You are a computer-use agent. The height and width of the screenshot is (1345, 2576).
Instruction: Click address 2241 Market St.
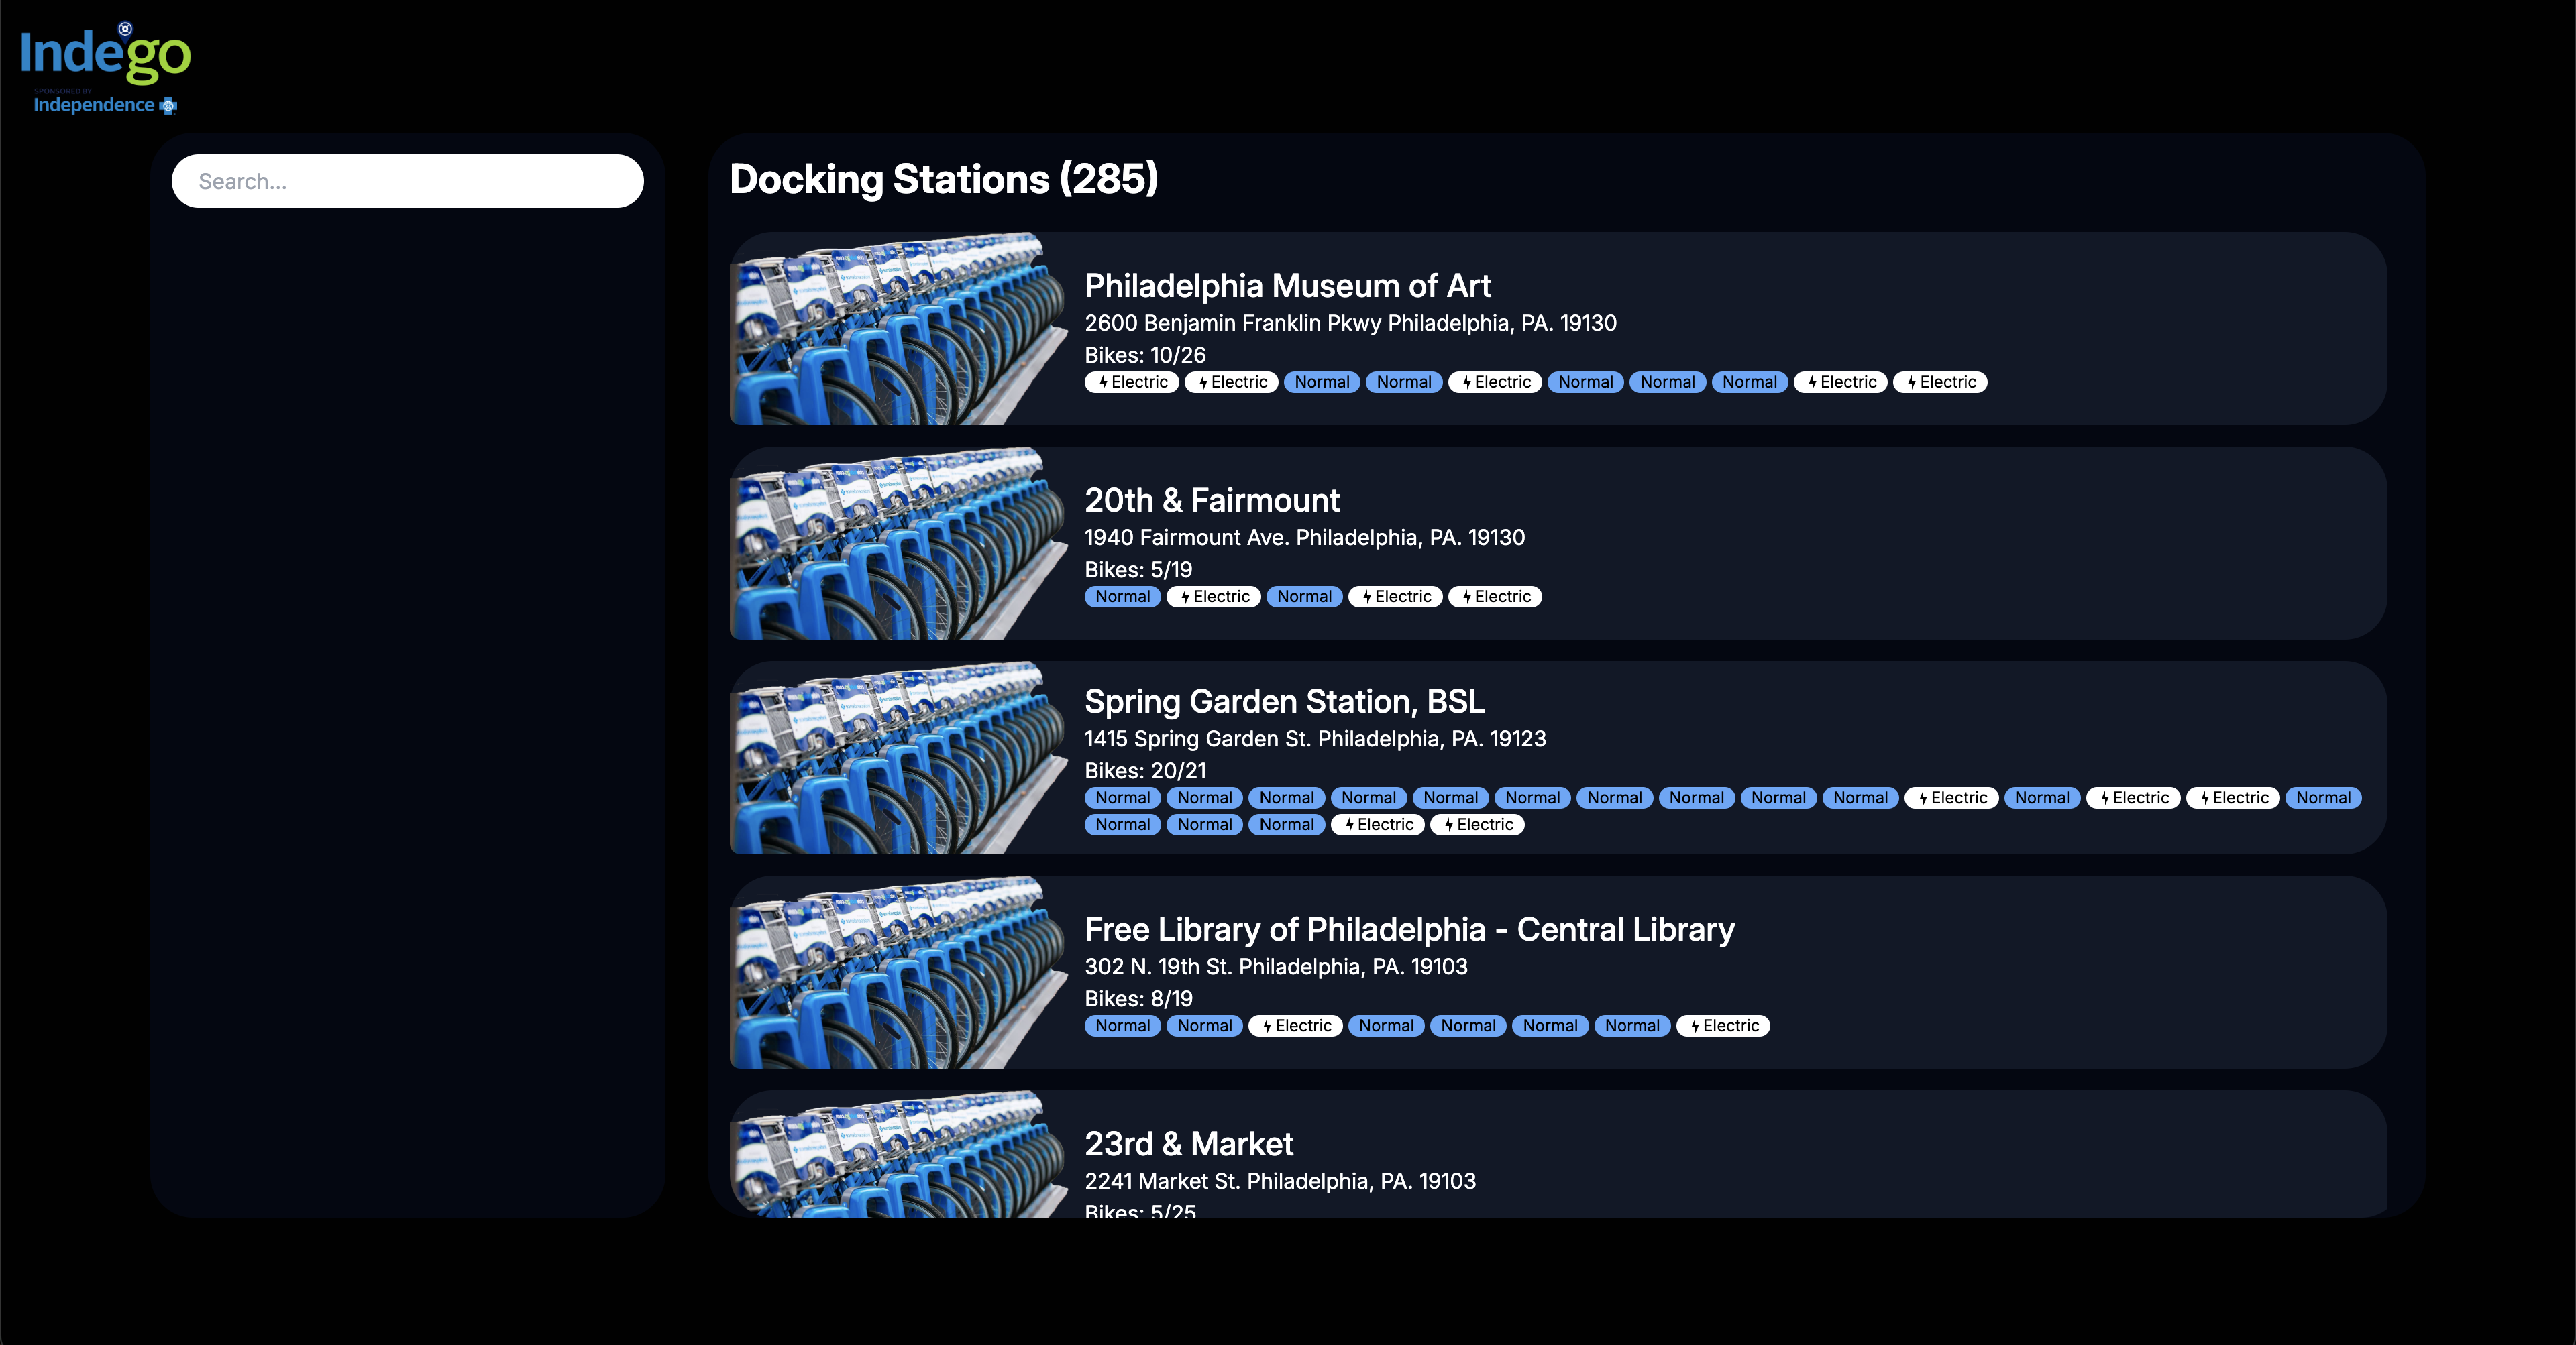click(1280, 1181)
